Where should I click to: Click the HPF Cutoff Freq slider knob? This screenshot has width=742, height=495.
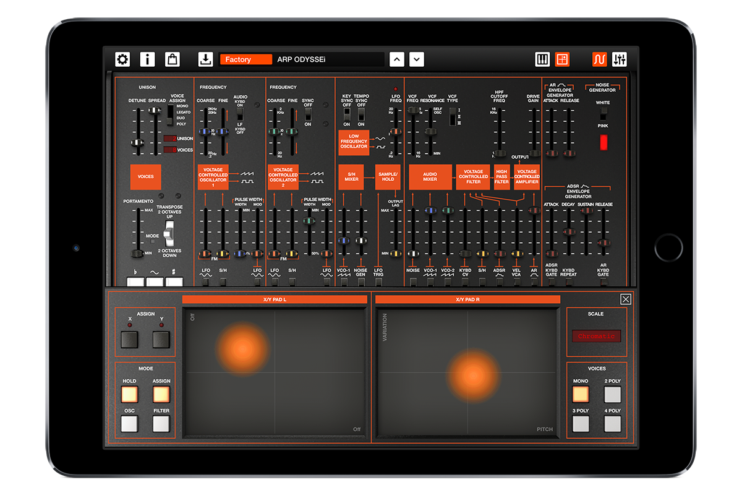(x=500, y=153)
